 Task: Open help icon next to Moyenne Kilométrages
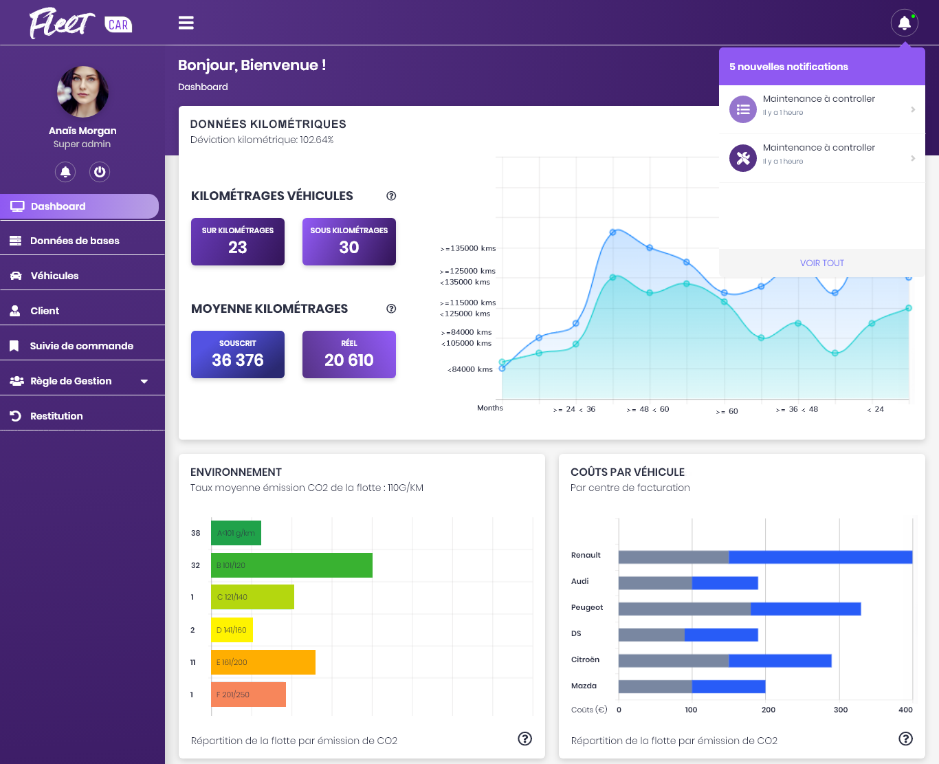coord(391,309)
